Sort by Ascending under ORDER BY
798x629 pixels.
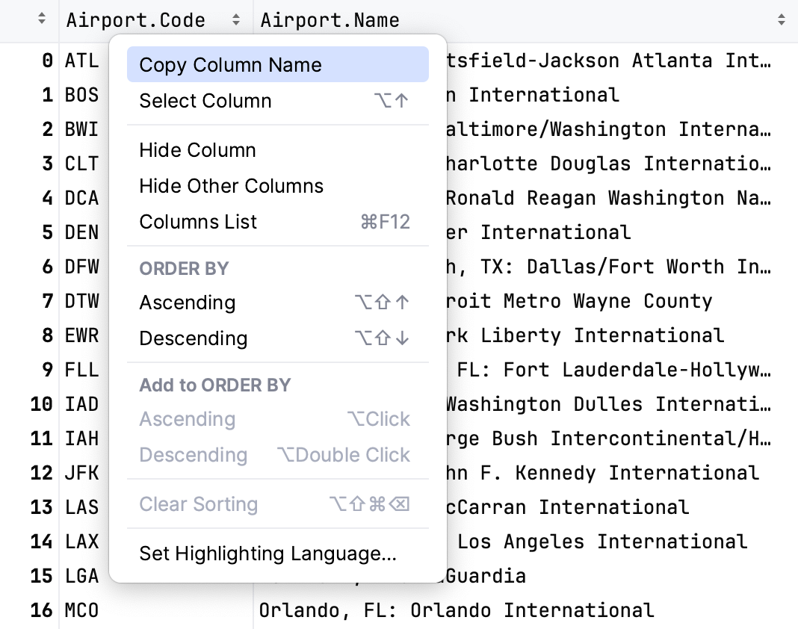[188, 303]
